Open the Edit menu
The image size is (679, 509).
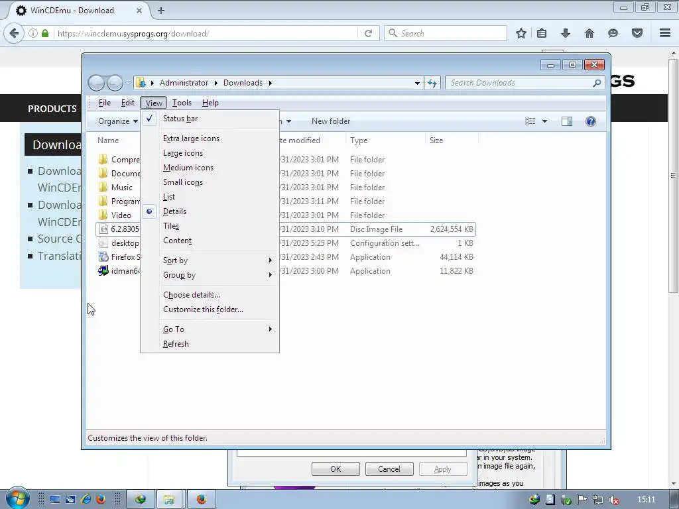(x=127, y=103)
